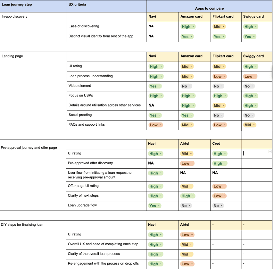Image resolution: width=274 pixels, height=270 pixels.
Task: Open Cred Loan upgrade flow No dropdown
Action: (218, 206)
